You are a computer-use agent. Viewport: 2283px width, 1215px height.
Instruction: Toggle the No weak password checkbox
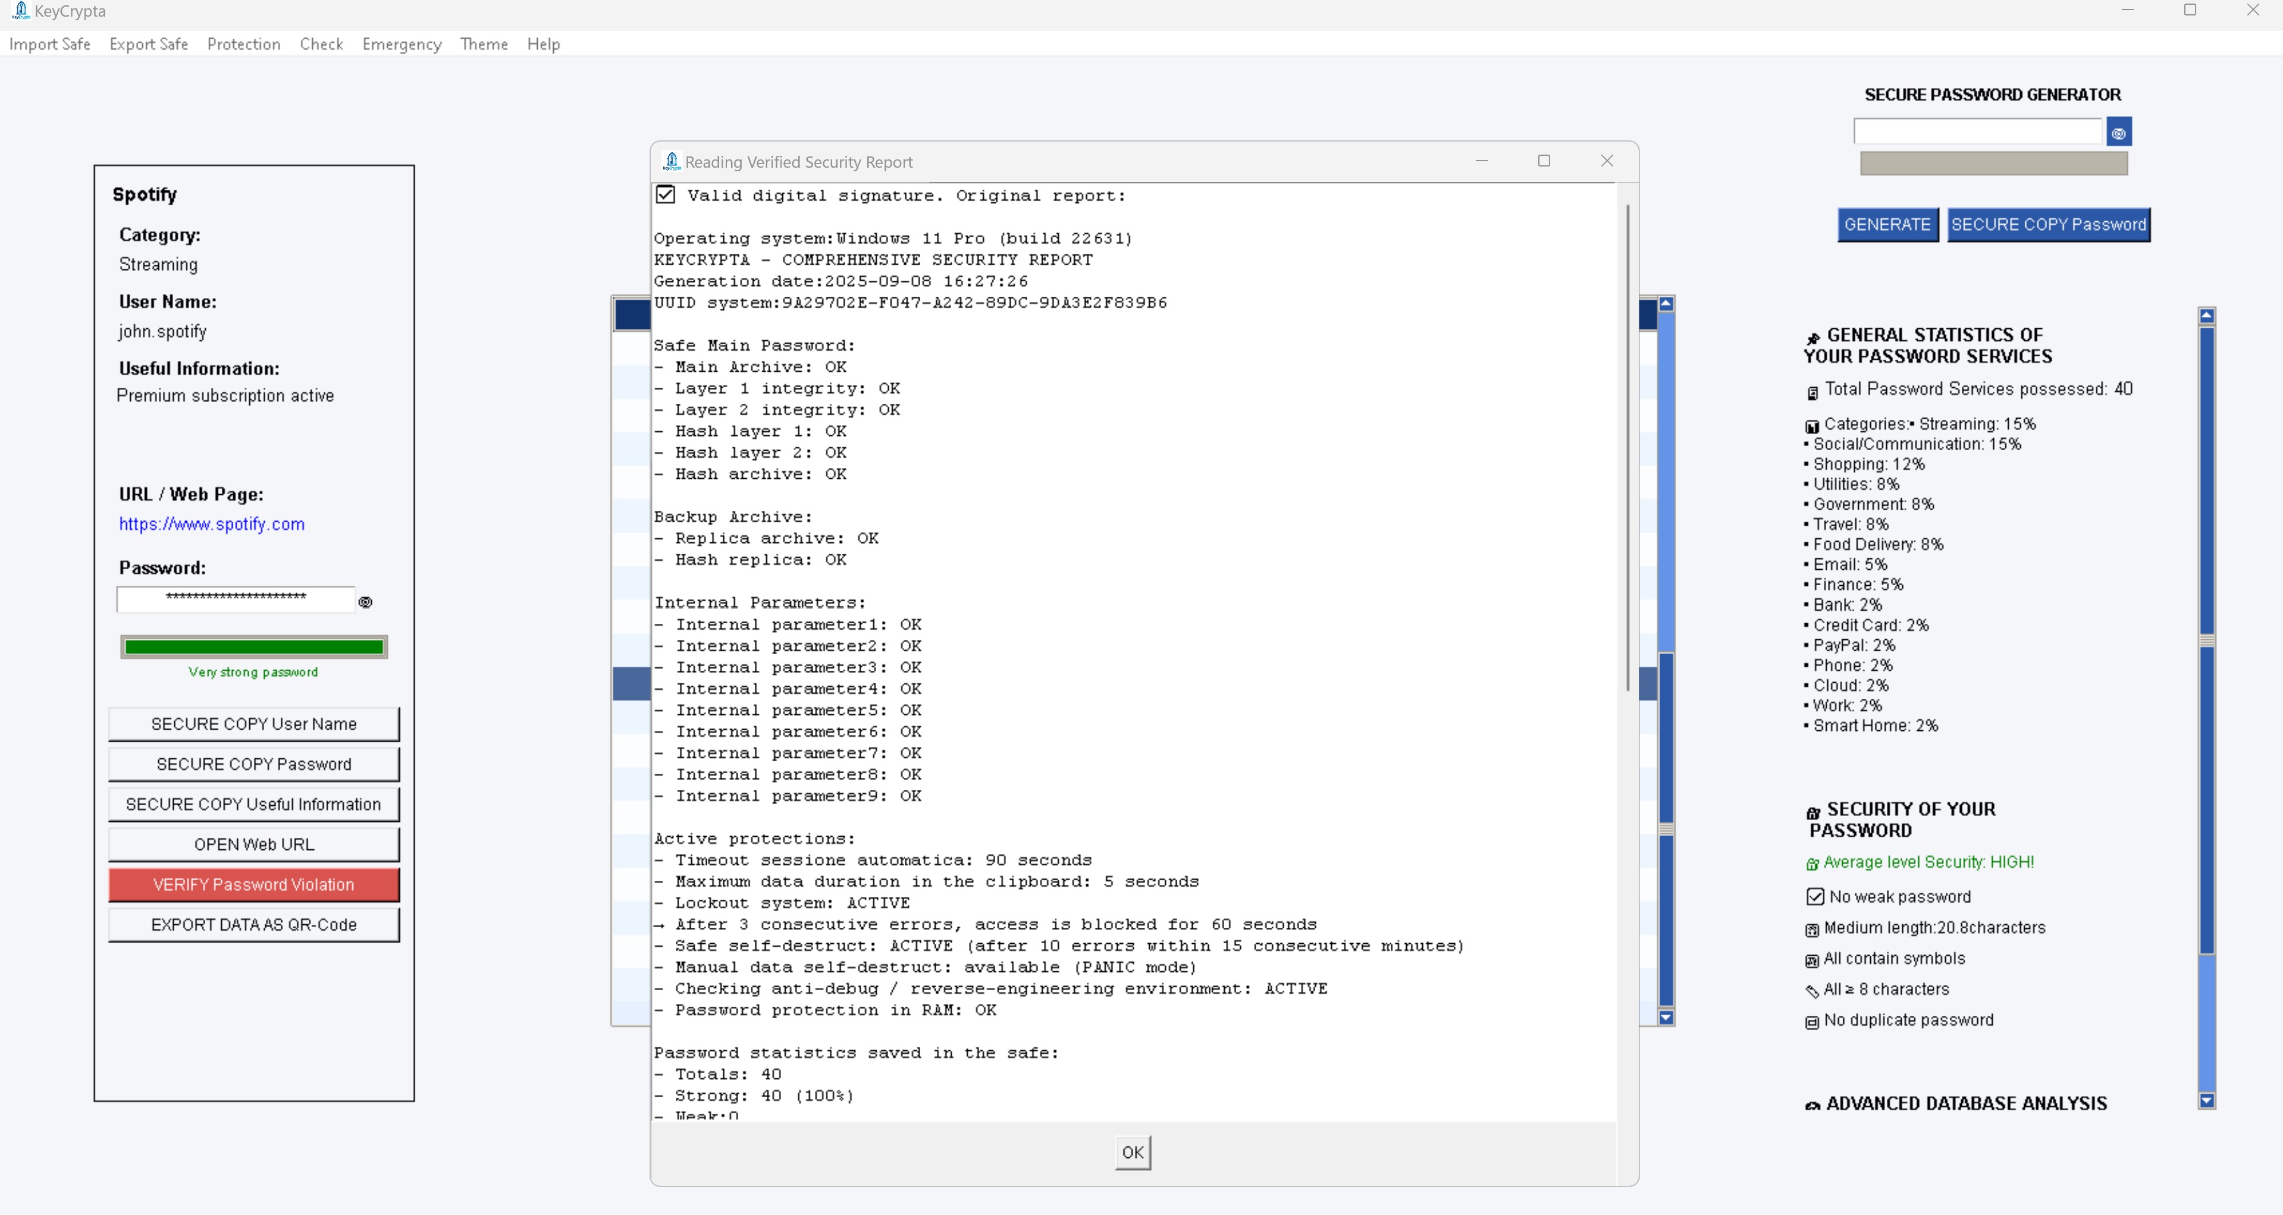coord(1814,896)
